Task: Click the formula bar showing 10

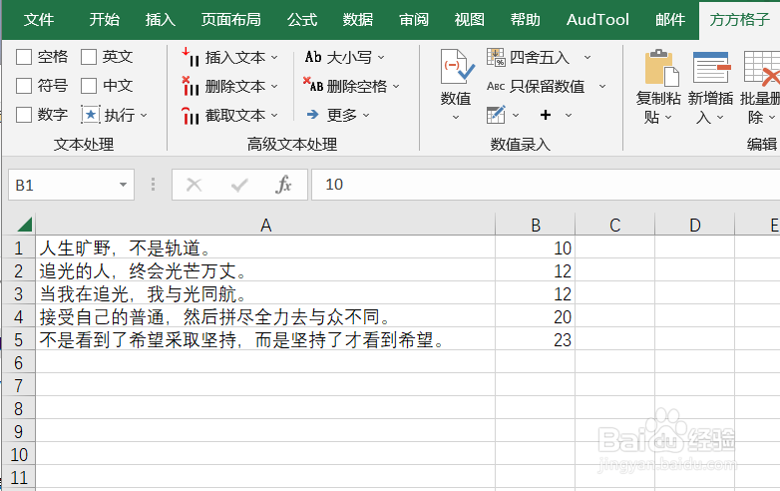Action: pyautogui.click(x=546, y=185)
